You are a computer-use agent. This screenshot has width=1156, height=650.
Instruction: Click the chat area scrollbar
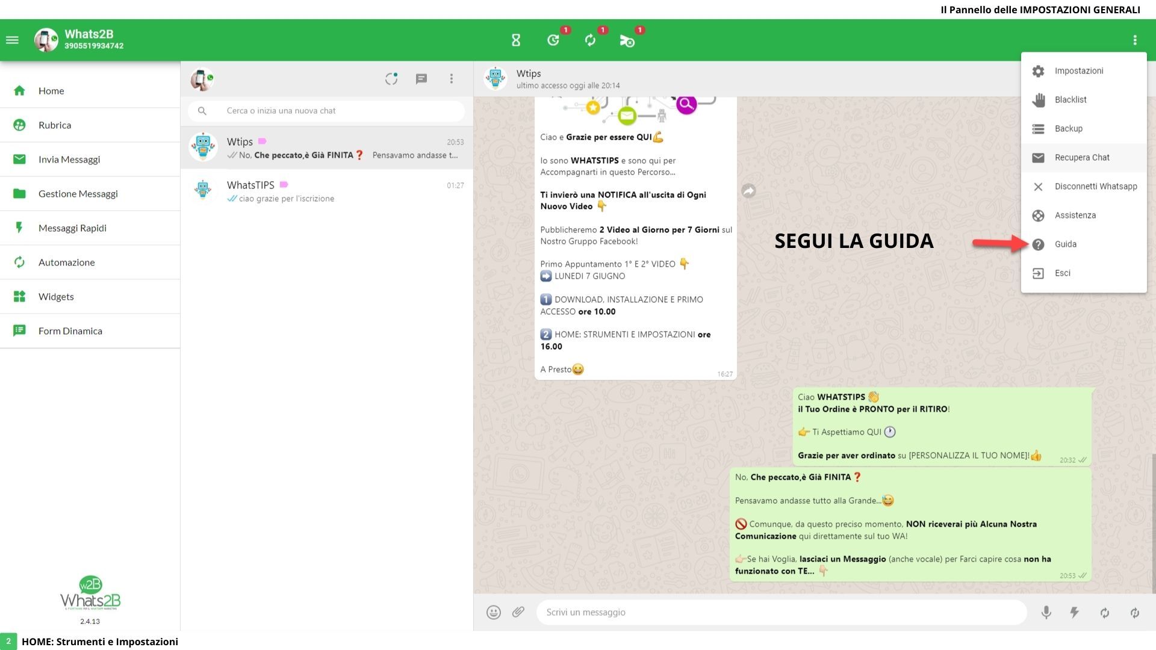point(1154,524)
